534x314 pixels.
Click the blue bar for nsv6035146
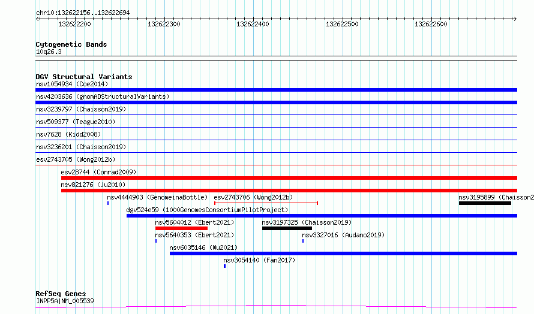click(343, 253)
